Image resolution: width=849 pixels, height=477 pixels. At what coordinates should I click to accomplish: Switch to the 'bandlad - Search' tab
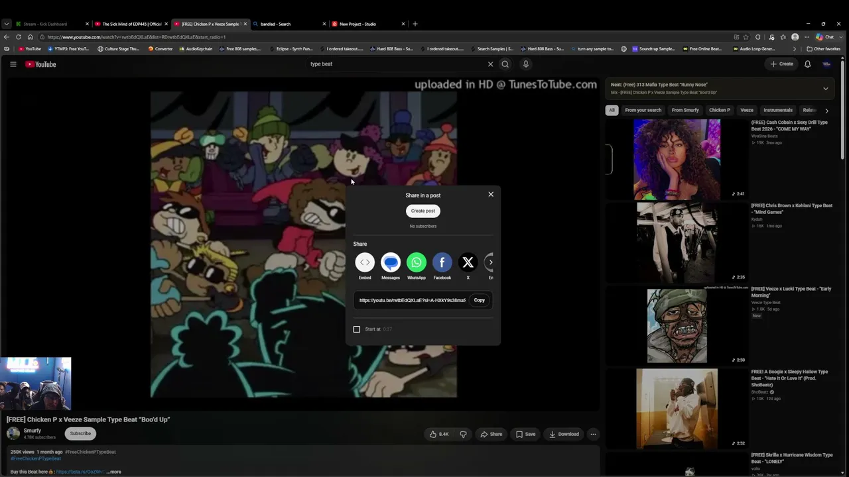(288, 24)
